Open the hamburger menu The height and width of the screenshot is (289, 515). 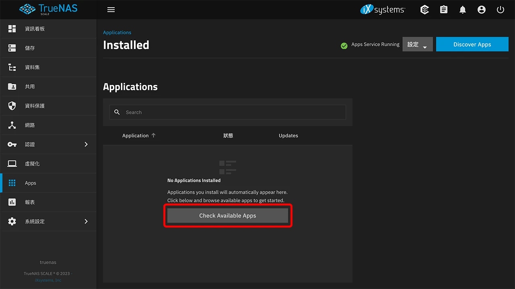(x=111, y=10)
